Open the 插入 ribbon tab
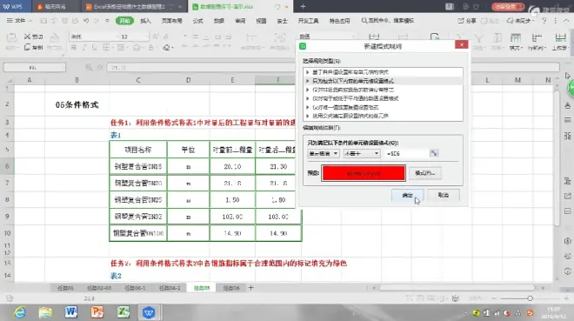 (145, 21)
